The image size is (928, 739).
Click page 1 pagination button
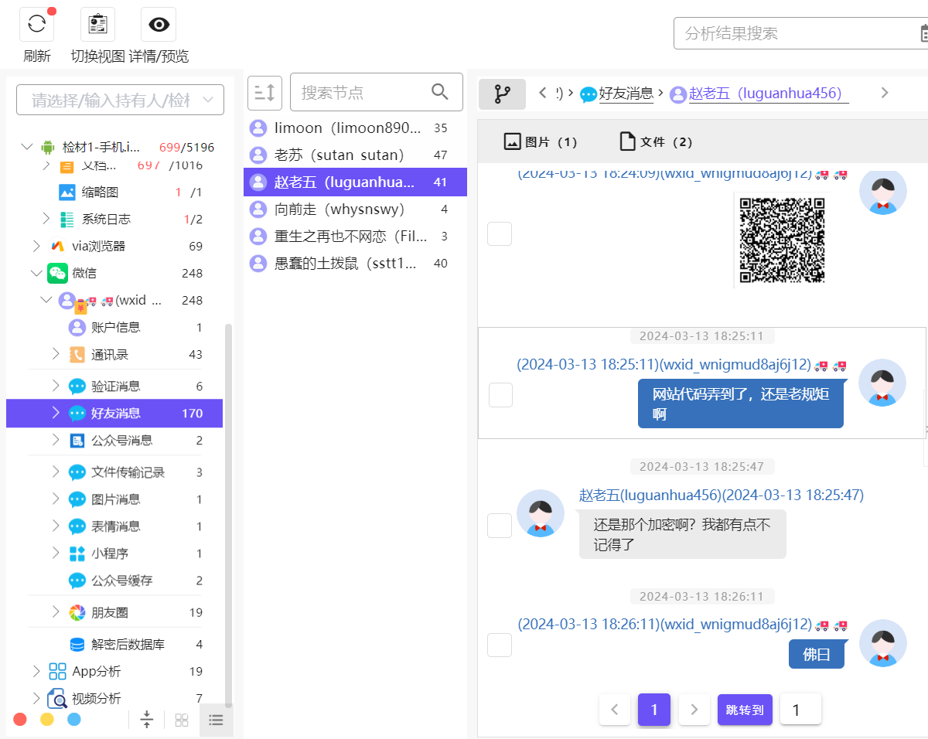[654, 710]
